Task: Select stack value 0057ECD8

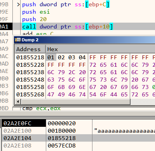Action: coord(62,146)
